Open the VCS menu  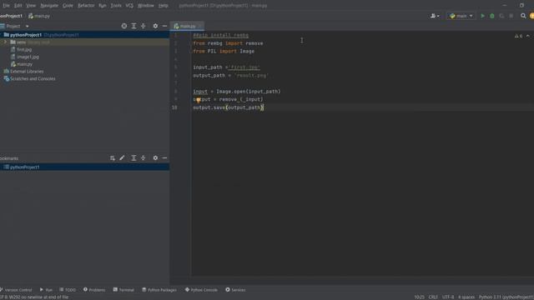(129, 6)
